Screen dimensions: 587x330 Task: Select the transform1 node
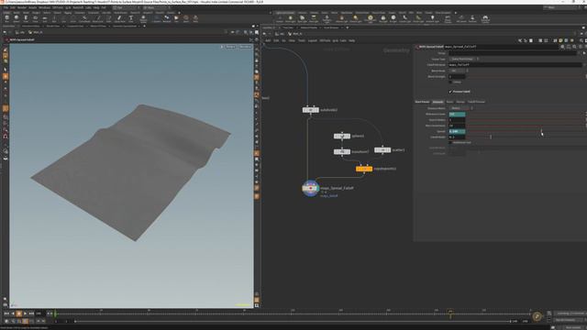[x=342, y=152]
